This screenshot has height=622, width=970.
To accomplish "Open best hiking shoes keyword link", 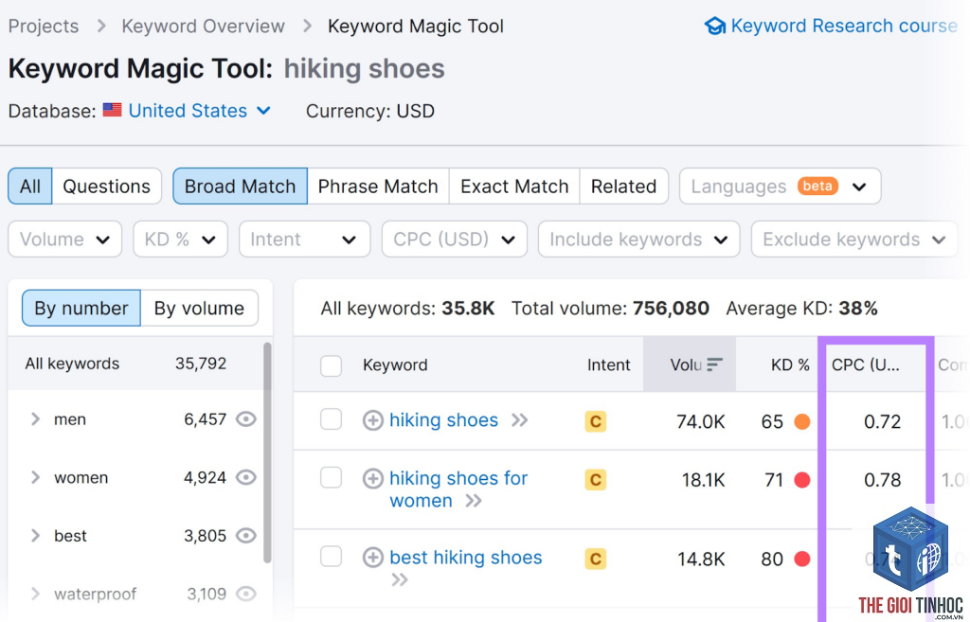I will (466, 558).
